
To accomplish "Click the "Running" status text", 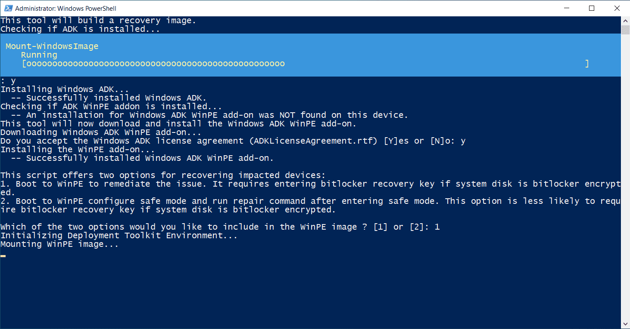I will click(x=39, y=55).
